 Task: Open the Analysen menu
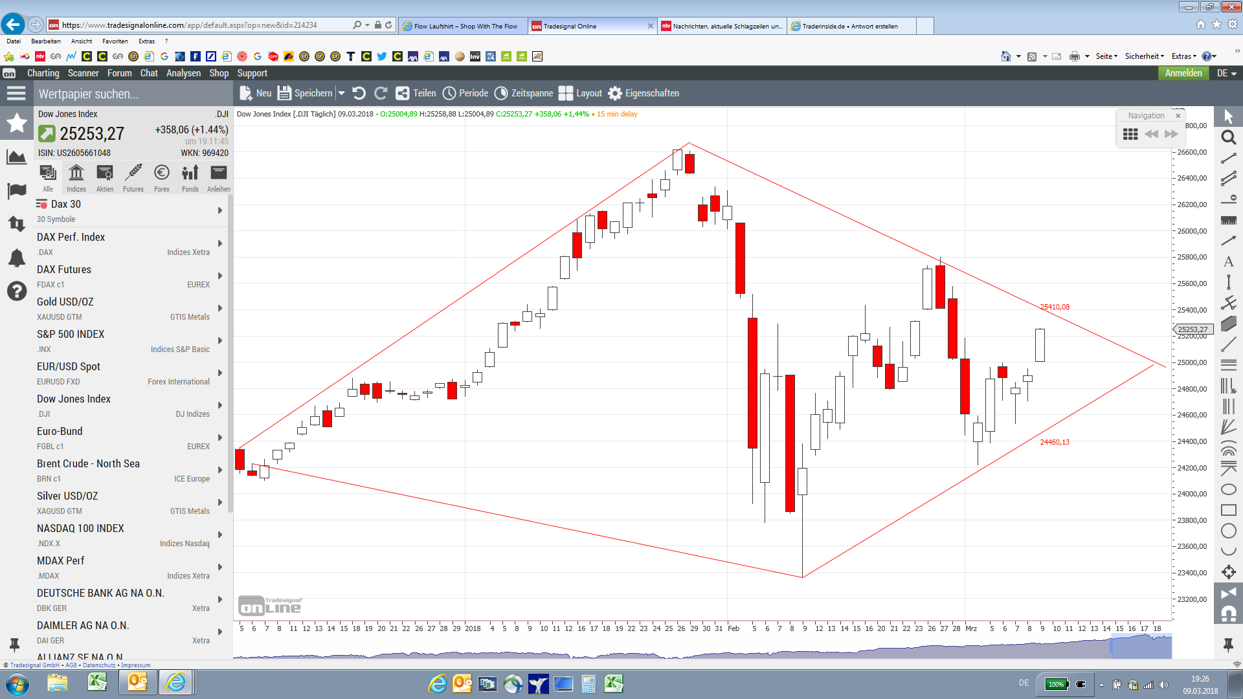coord(184,73)
